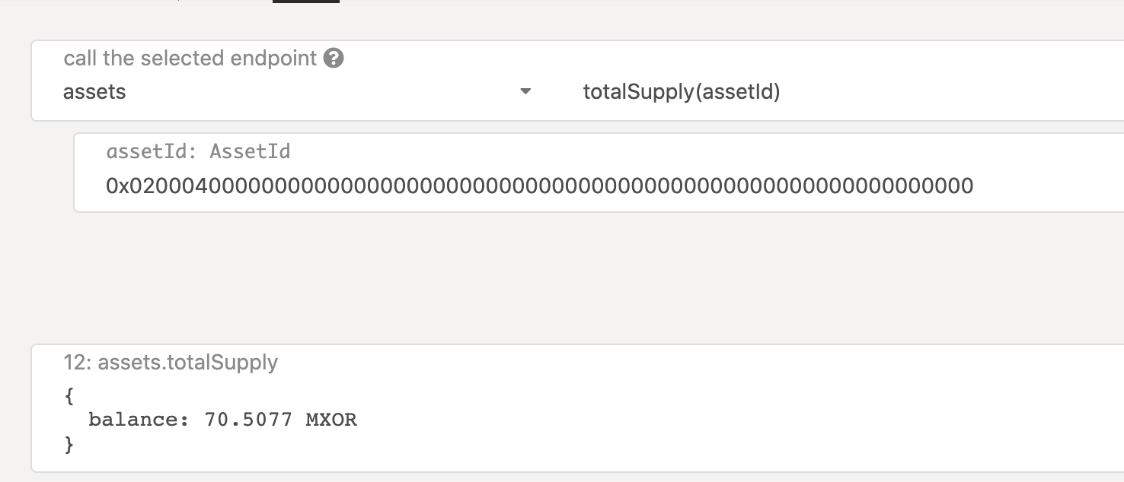Focus the assetId hex input field
Viewport: 1124px width, 482px height.
tap(599, 186)
